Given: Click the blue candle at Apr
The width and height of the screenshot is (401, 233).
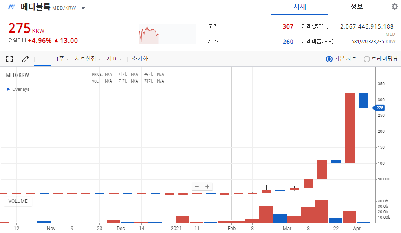Looking at the screenshot, I should (x=364, y=100).
